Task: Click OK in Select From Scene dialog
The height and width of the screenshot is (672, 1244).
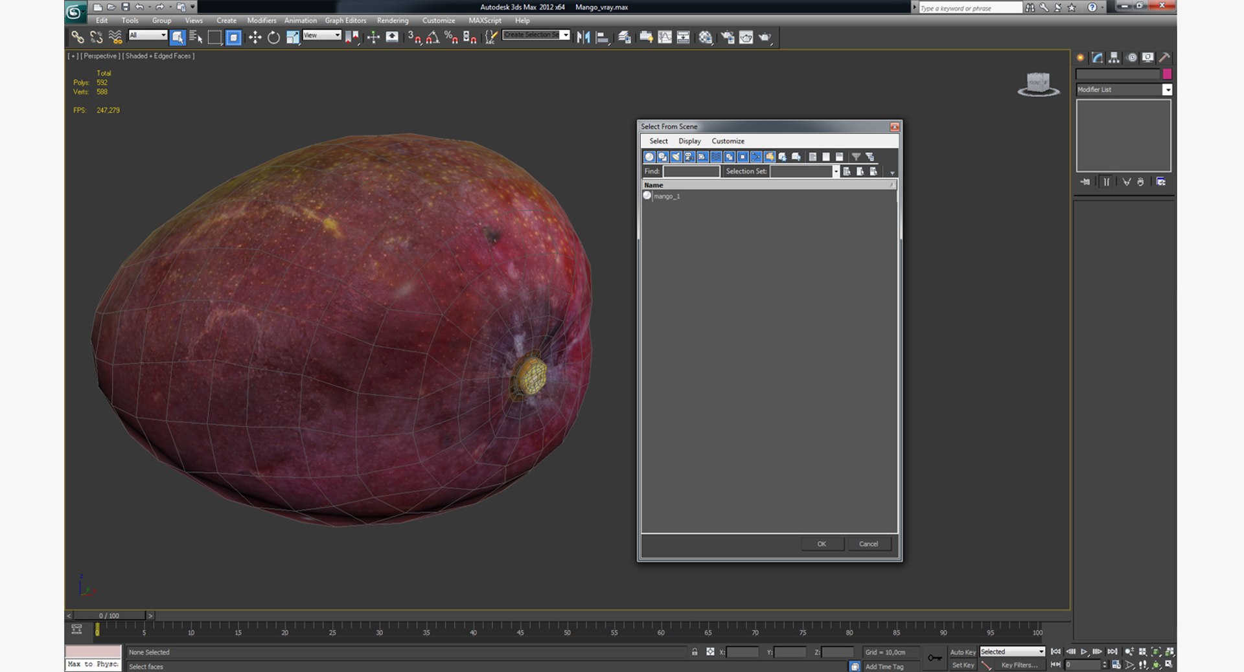Action: 822,544
